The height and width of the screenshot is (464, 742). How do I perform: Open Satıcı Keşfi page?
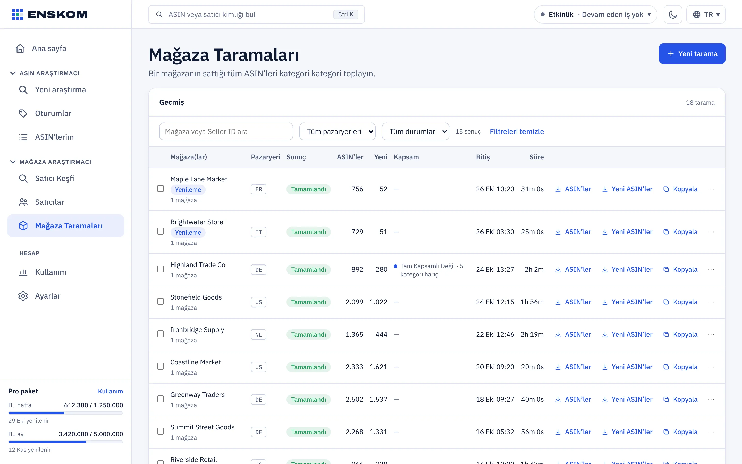(66, 178)
